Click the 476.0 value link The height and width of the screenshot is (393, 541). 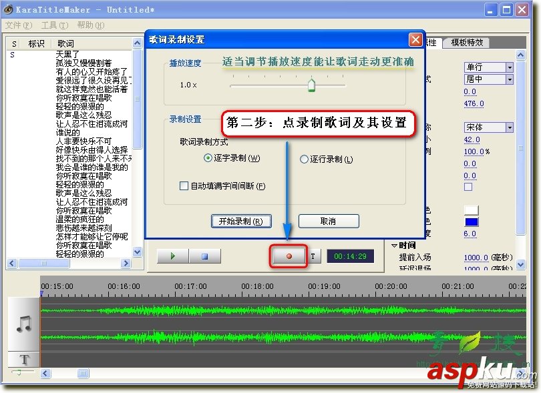[474, 104]
